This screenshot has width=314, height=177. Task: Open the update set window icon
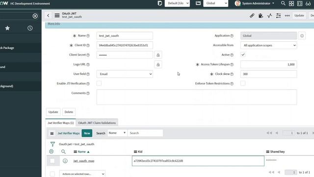click(198, 3)
